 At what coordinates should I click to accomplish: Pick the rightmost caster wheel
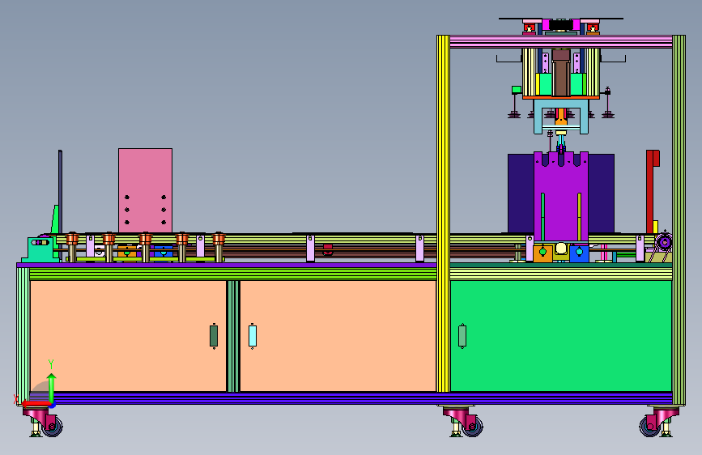(x=650, y=426)
